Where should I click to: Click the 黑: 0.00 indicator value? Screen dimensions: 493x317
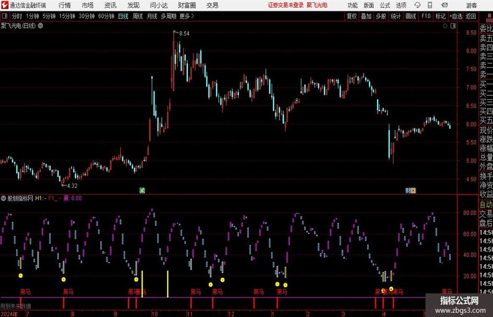(73, 198)
